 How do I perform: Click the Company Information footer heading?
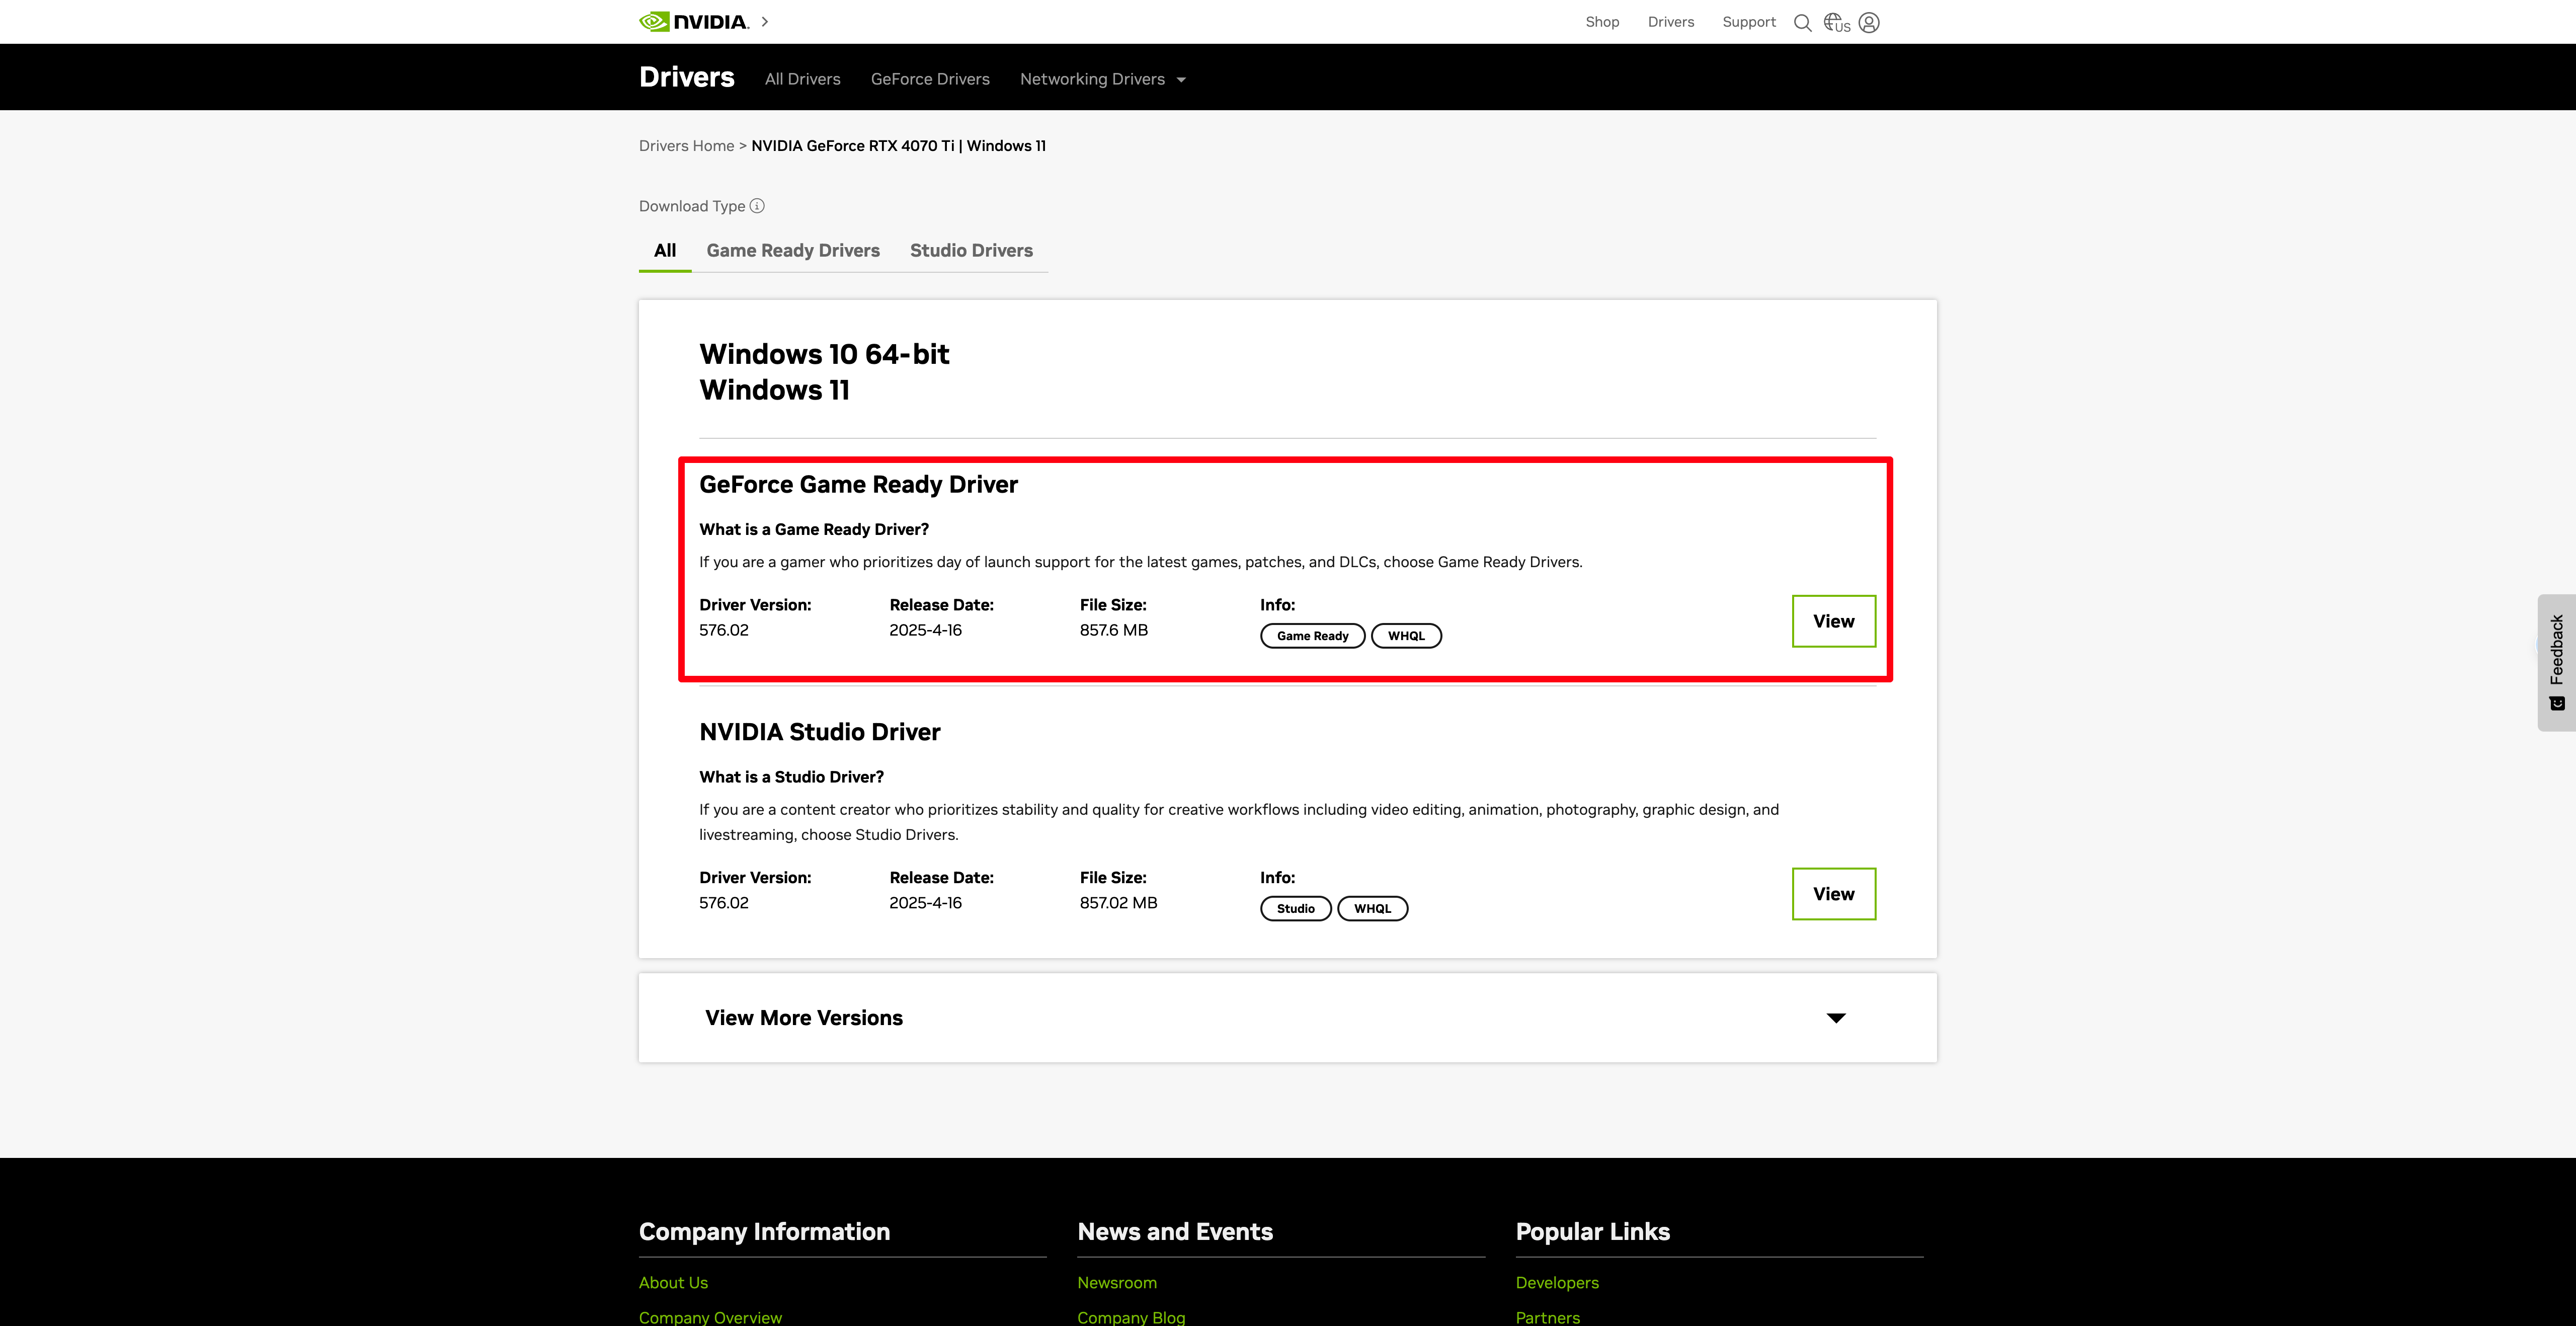pos(764,1232)
